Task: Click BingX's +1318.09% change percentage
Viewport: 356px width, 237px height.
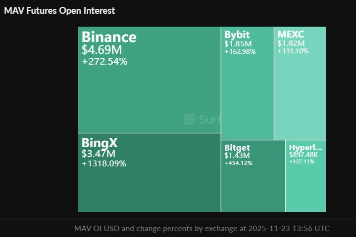Action: [104, 163]
